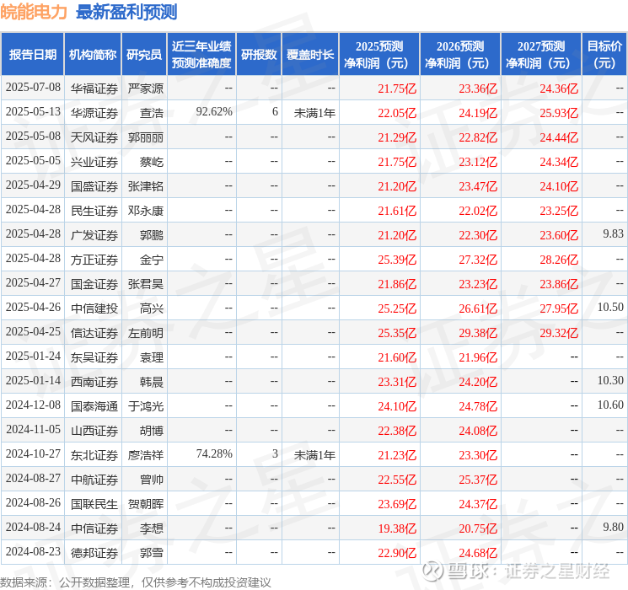Click the 皖能电力 title text
The image size is (628, 590).
pos(34,12)
